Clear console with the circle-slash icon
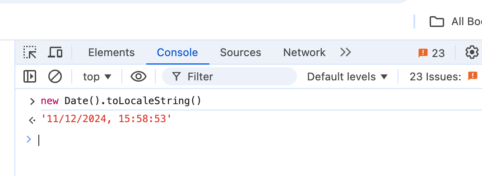The height and width of the screenshot is (176, 482). [x=55, y=76]
